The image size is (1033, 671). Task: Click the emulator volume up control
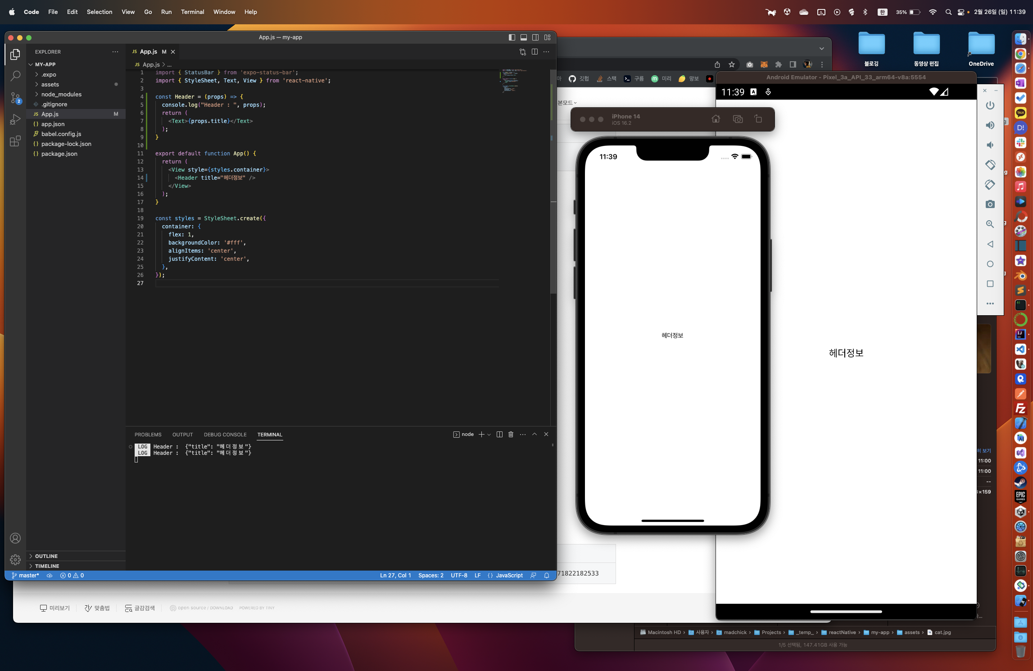[990, 125]
